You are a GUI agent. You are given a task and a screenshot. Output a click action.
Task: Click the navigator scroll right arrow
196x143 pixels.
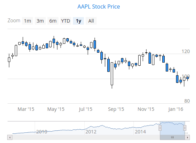pos(187,138)
